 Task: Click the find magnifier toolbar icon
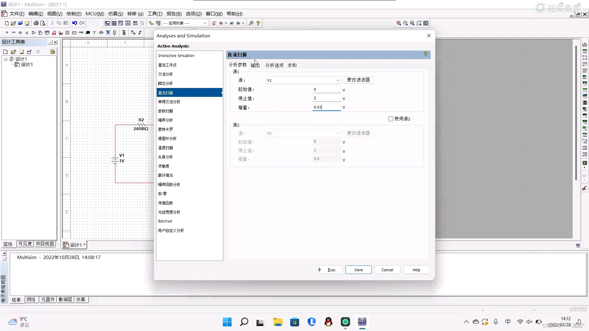[x=251, y=23]
